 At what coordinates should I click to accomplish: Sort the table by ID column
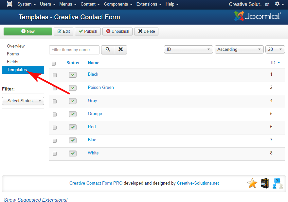pos(275,63)
